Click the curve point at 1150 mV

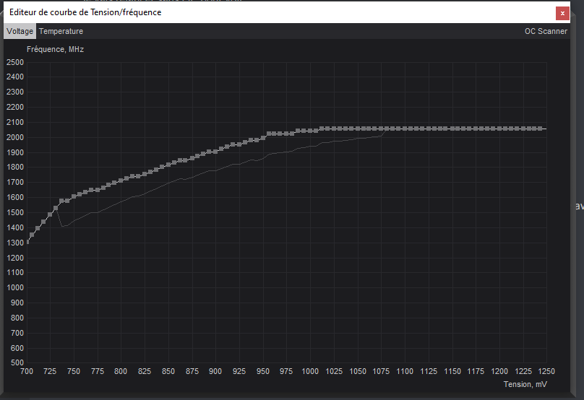pos(452,129)
